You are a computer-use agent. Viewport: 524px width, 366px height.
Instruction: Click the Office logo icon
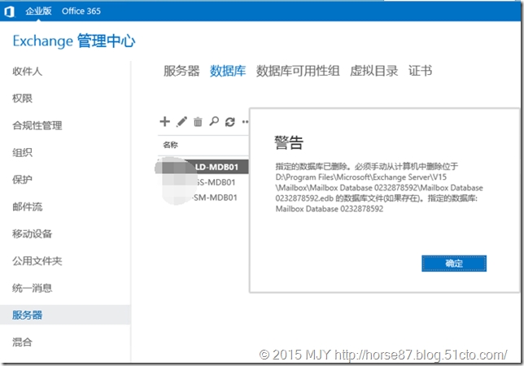[x=8, y=11]
